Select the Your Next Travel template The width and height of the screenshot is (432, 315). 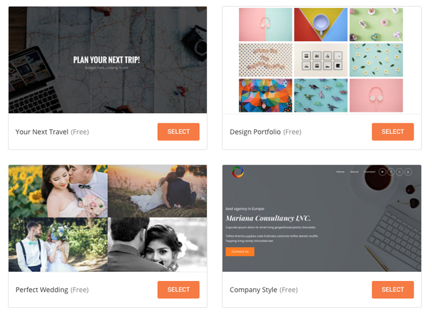178,132
